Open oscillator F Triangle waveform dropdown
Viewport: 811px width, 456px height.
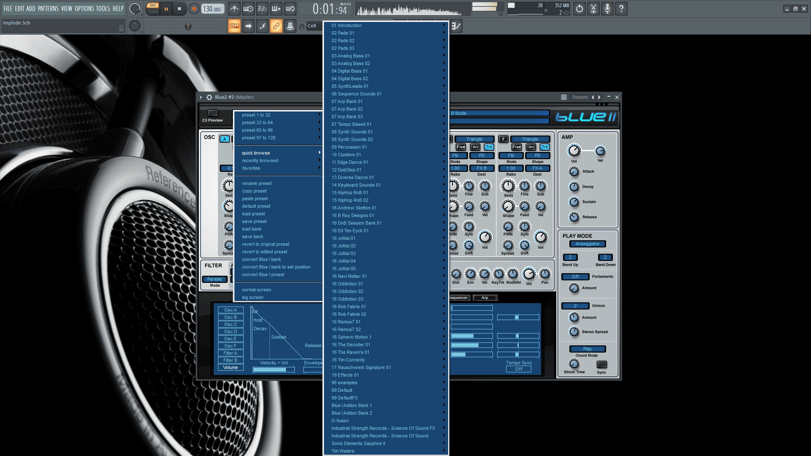pyautogui.click(x=530, y=139)
